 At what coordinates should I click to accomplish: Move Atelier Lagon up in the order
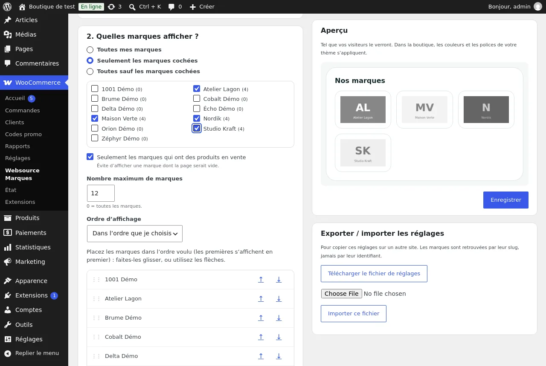coord(261,299)
